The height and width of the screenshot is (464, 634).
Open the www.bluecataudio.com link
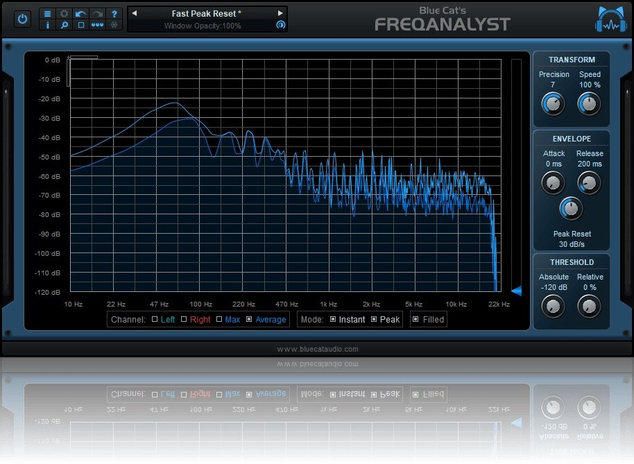coord(318,349)
